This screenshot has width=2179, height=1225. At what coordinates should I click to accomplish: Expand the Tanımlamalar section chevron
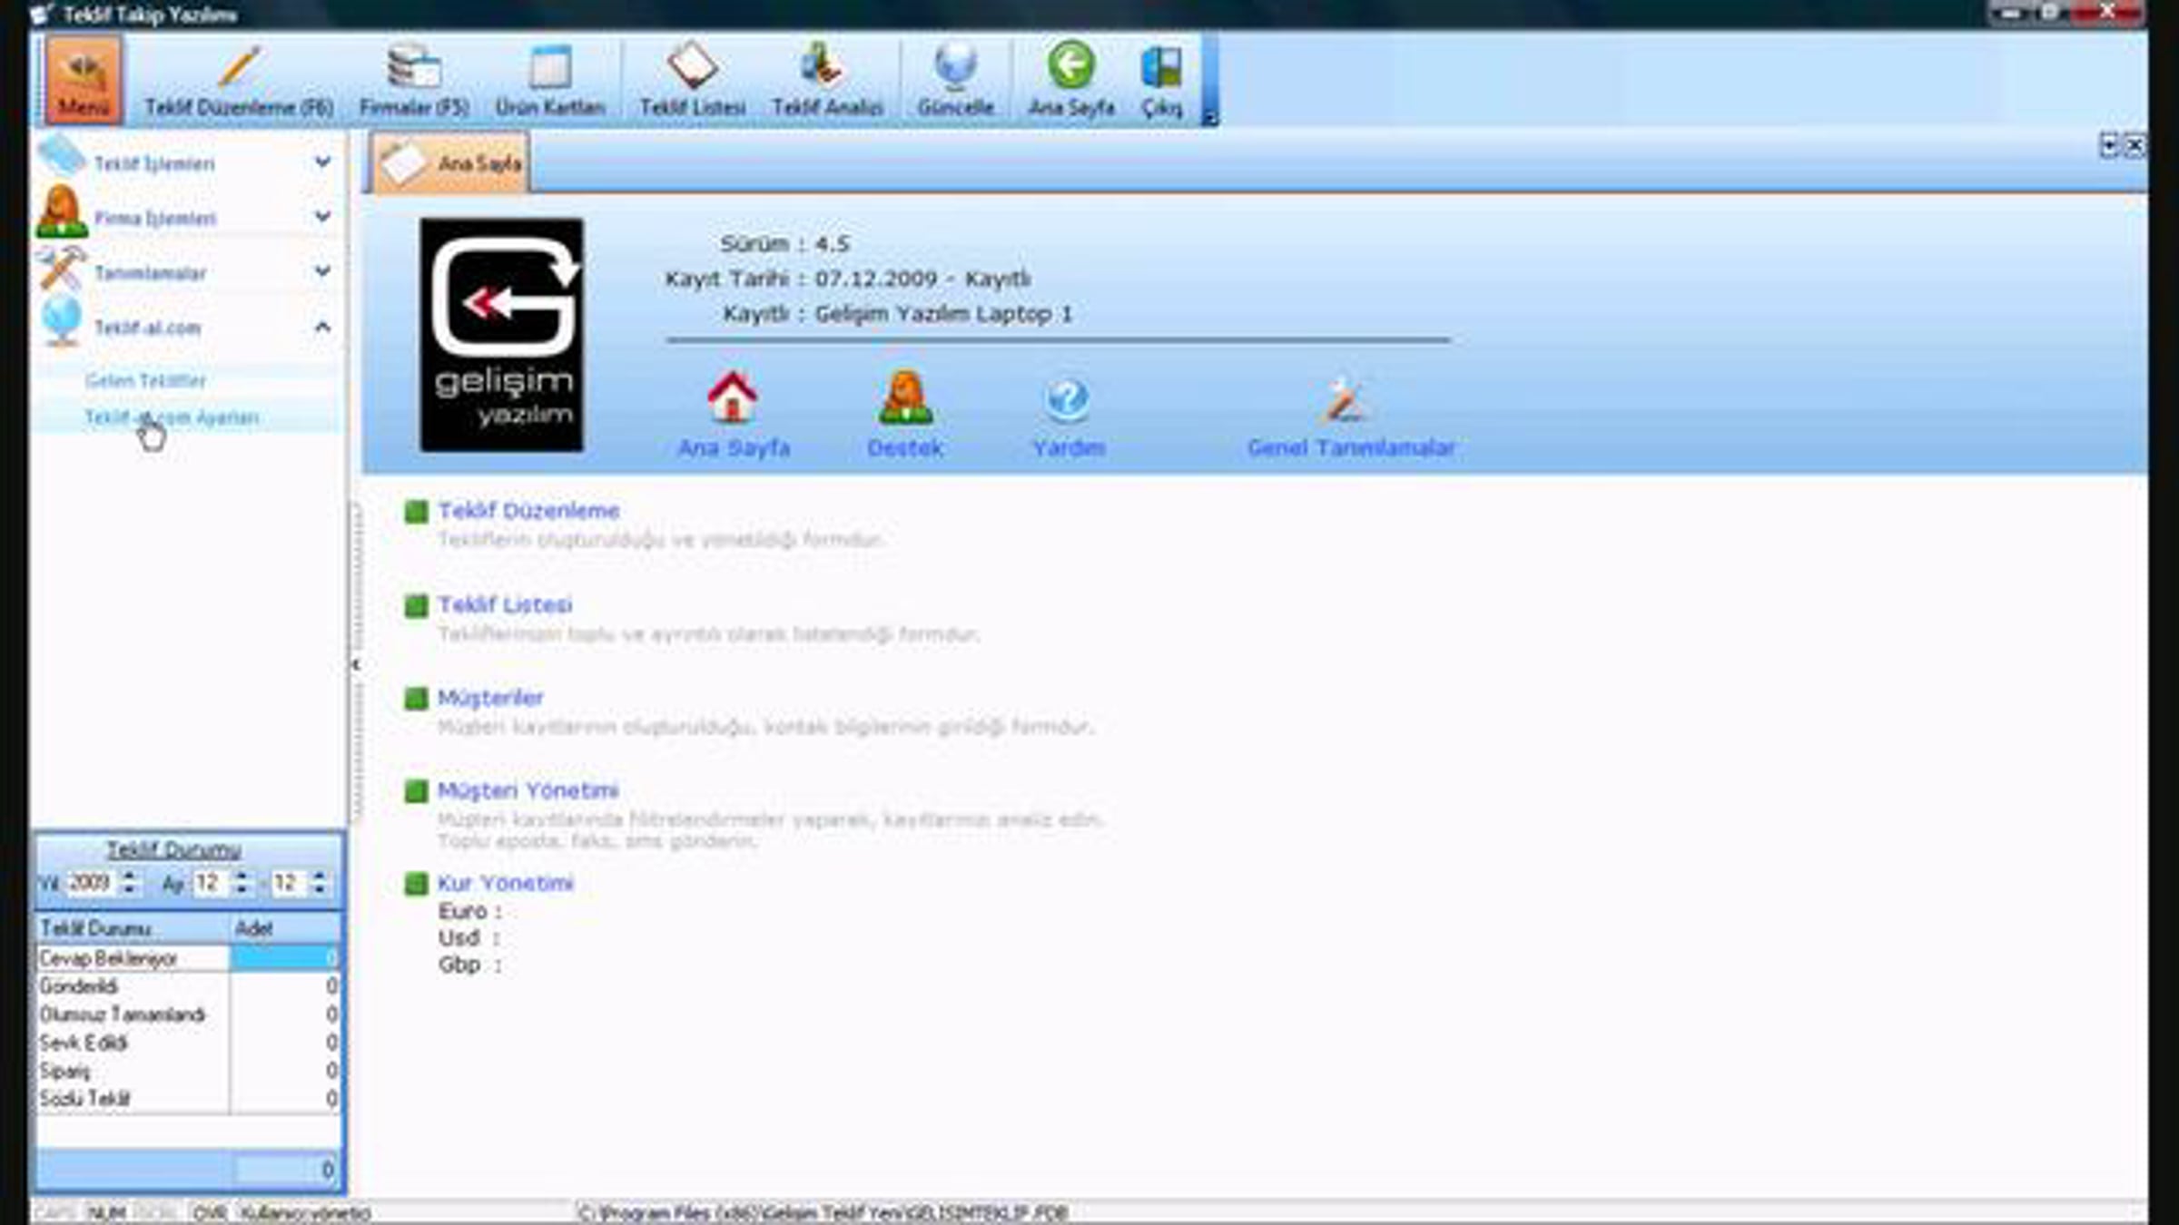[x=322, y=271]
